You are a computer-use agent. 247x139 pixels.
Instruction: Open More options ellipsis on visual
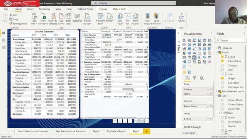pos(147,121)
